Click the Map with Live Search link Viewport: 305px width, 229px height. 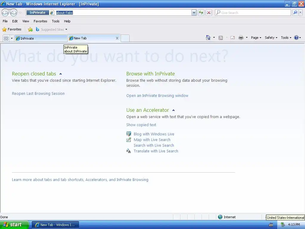coord(152,140)
